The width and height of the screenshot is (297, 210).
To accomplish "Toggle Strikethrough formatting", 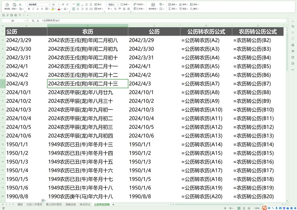I will (42, 9).
